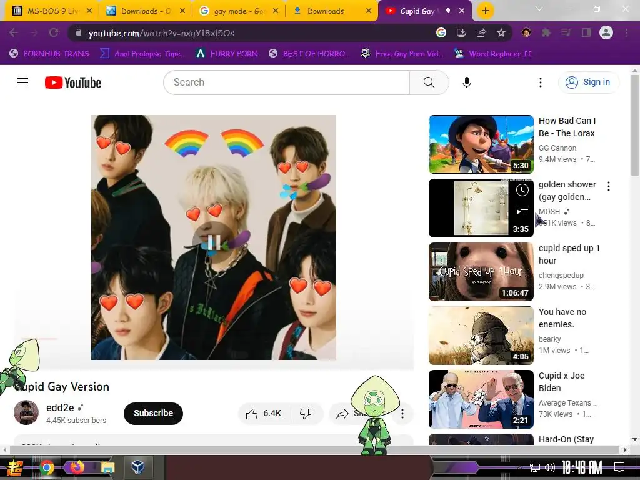Open a new browser tab
Screen dimensions: 640x480
[485, 11]
